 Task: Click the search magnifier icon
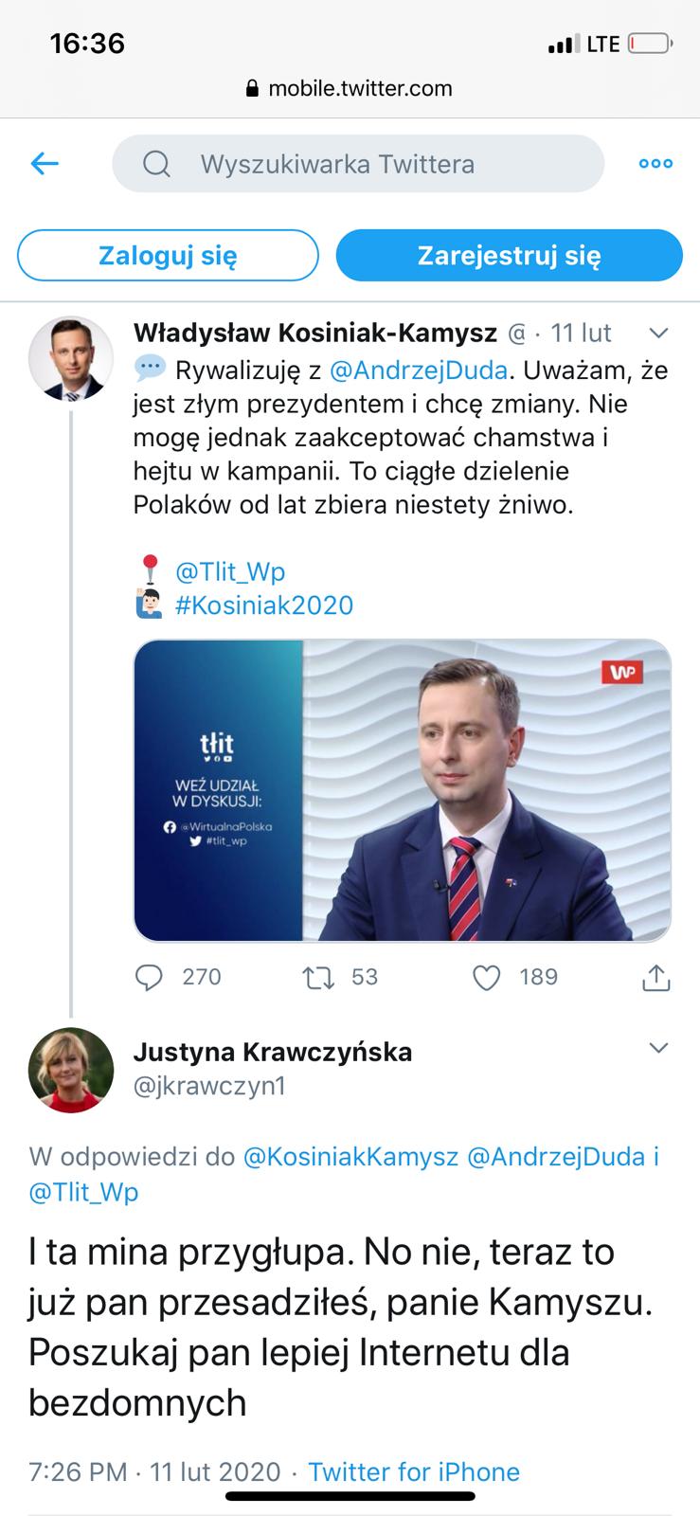156,165
